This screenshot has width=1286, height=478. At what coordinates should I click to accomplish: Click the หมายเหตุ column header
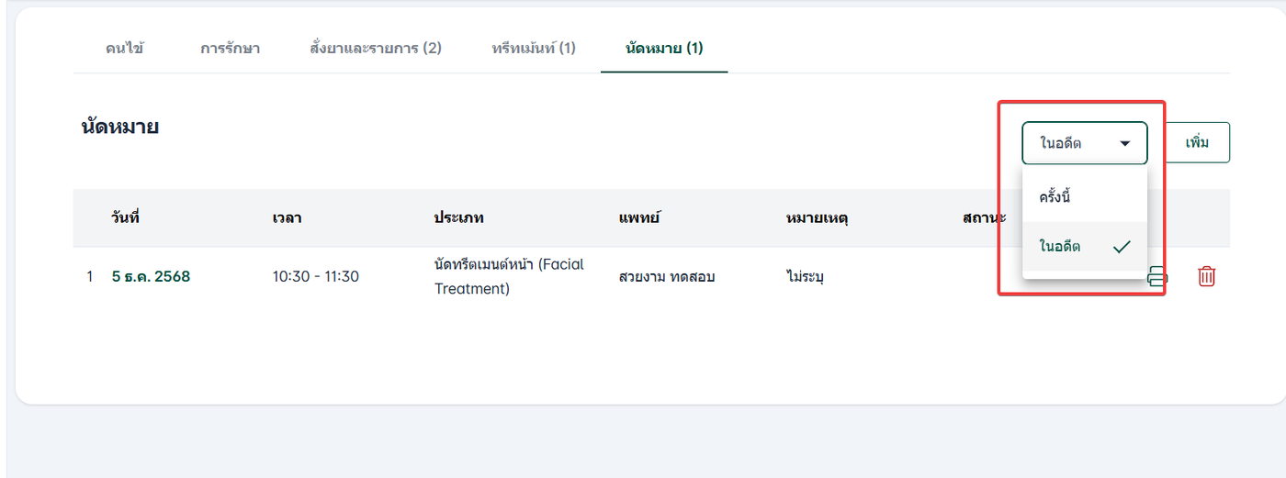(817, 218)
